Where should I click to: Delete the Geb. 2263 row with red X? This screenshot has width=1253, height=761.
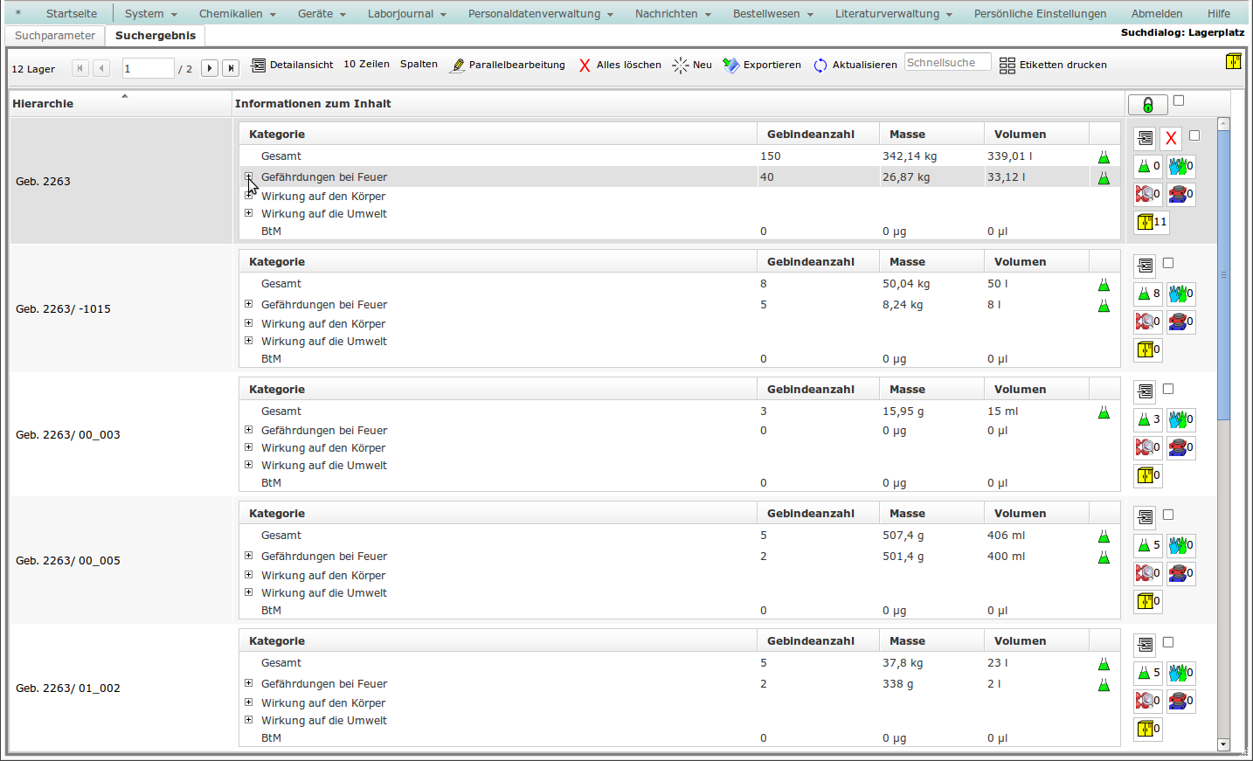click(x=1171, y=138)
